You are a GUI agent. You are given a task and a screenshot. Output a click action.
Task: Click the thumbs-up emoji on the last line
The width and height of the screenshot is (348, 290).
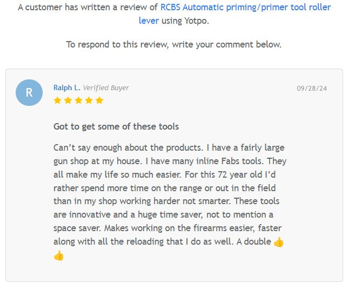[58, 256]
